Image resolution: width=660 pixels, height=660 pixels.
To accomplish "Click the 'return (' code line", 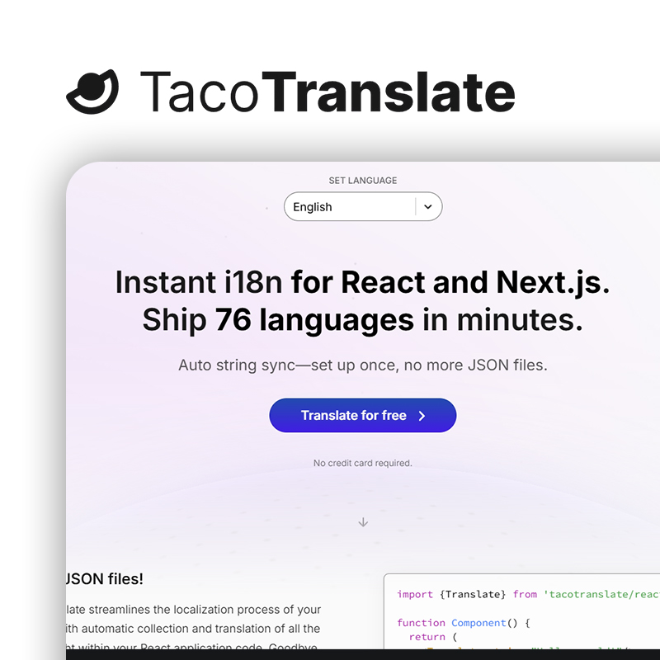I will (x=433, y=637).
